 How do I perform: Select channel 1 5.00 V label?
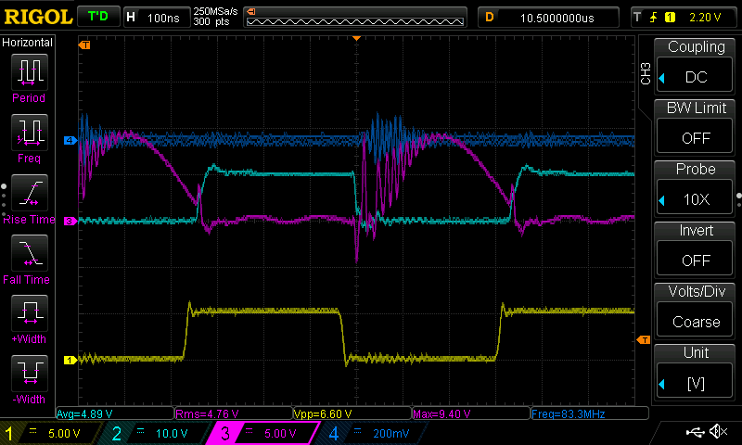click(64, 434)
